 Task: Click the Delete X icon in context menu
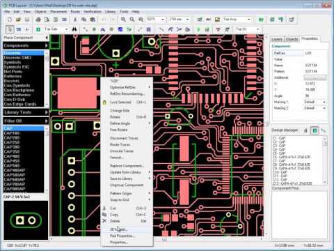(x=104, y=221)
